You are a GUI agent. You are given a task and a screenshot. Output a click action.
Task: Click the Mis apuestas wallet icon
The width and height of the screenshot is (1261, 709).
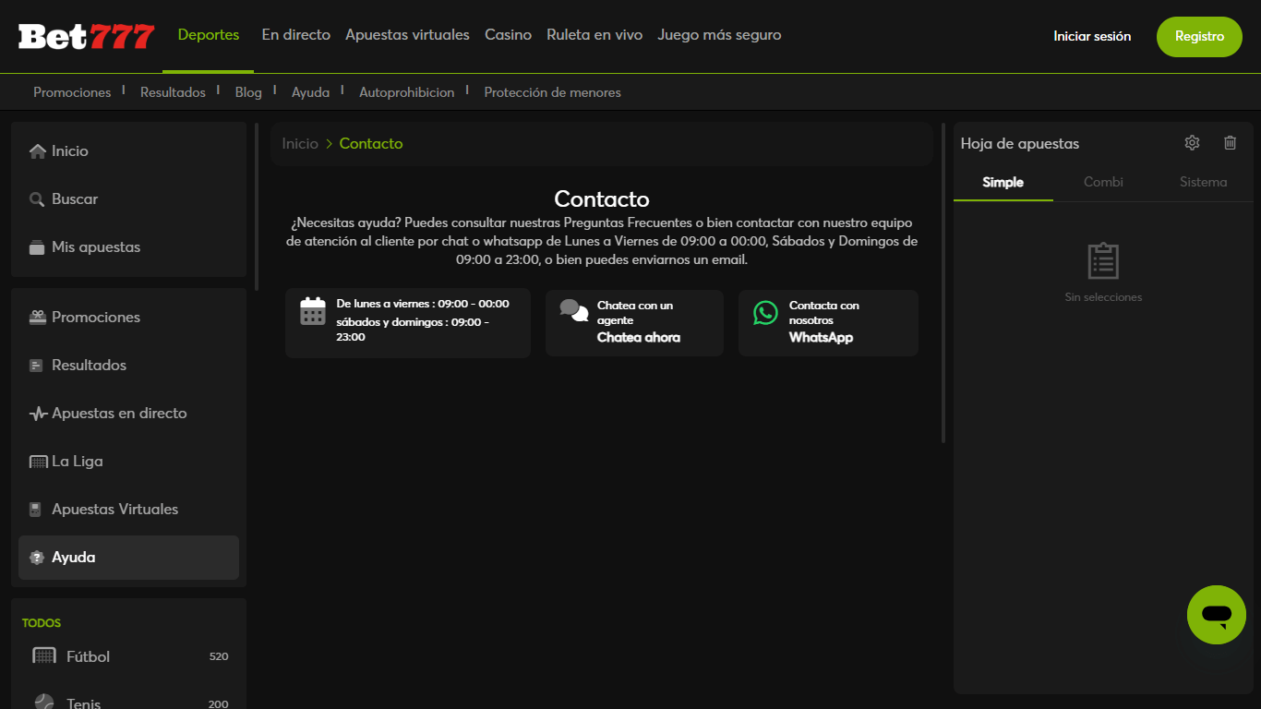pyautogui.click(x=37, y=247)
